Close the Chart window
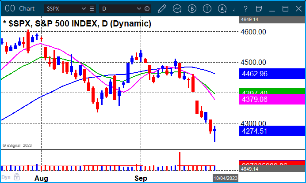306x183 pixels. coord(298,9)
